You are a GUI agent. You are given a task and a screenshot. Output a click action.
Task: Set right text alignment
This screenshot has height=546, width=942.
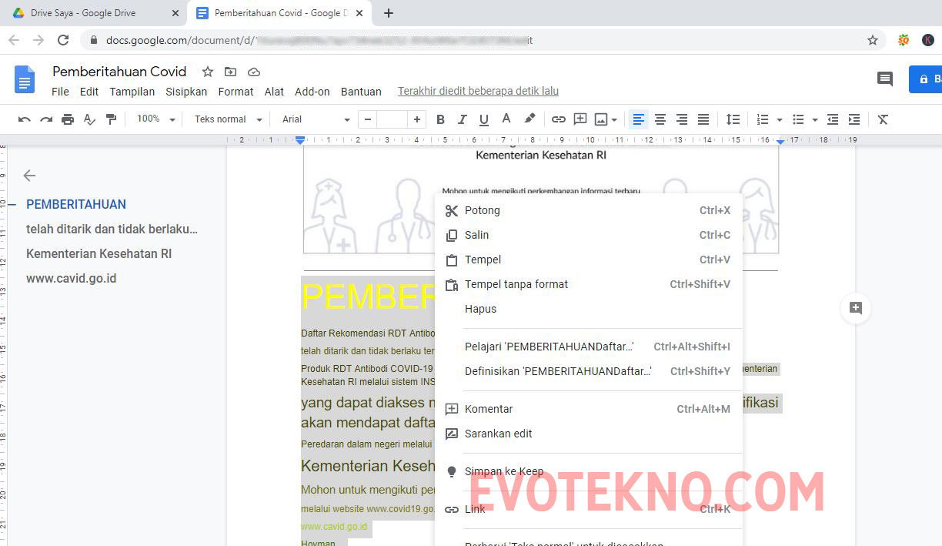[x=681, y=119]
